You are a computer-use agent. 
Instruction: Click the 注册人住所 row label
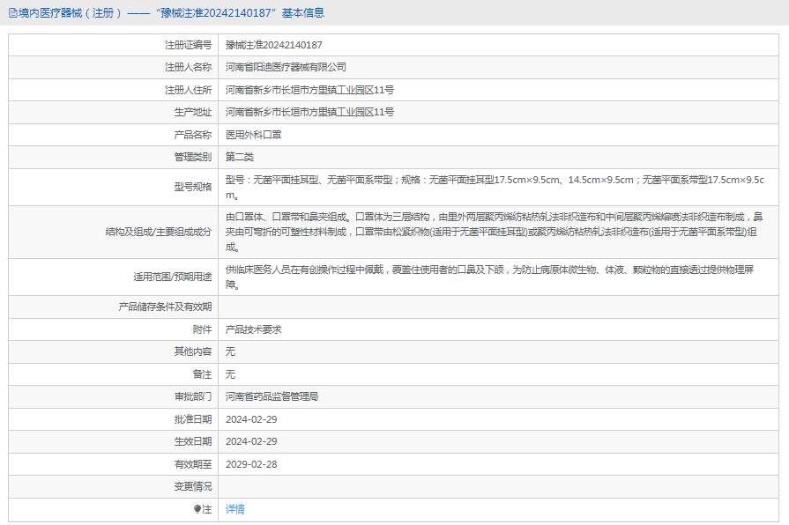click(188, 90)
